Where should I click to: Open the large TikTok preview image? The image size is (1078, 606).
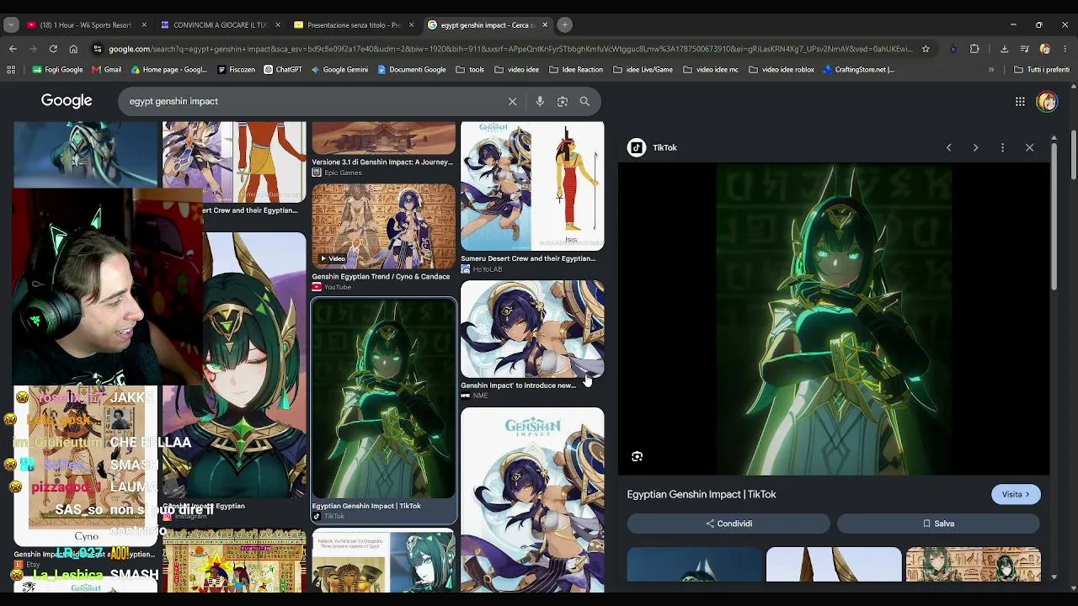(834, 320)
